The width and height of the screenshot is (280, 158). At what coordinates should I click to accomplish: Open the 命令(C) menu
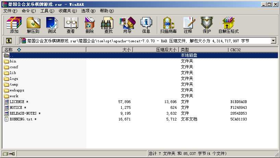(29, 11)
